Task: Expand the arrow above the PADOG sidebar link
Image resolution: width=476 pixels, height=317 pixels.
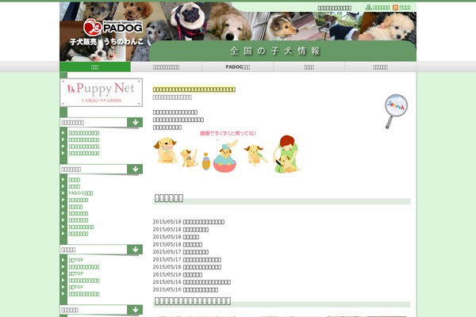Action: pyautogui.click(x=135, y=169)
